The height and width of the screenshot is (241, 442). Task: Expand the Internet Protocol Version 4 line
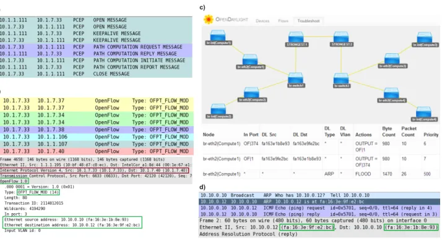(94, 171)
